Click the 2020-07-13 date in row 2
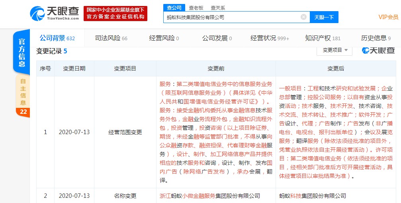 (74, 196)
